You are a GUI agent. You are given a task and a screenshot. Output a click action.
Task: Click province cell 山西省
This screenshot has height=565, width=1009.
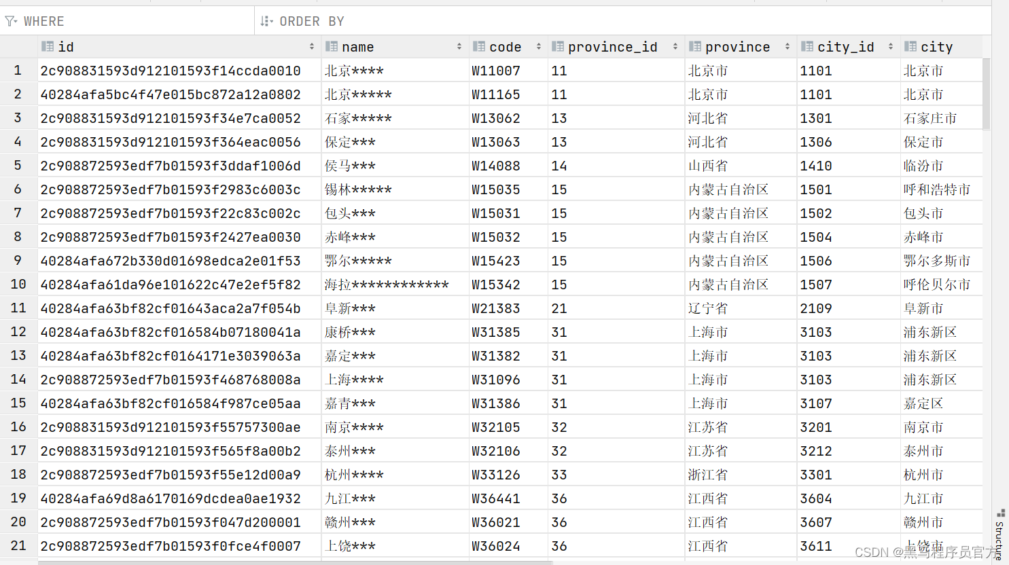(x=741, y=166)
